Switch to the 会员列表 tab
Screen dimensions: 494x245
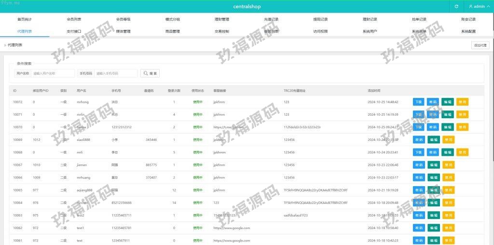(x=74, y=19)
